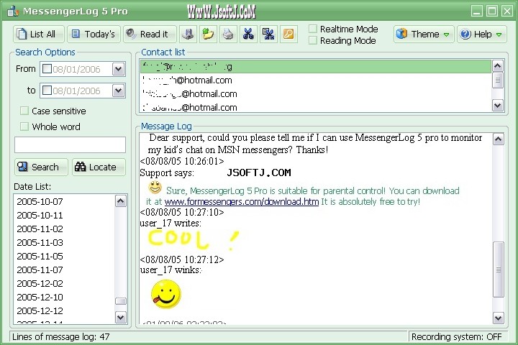
Task: Expand the 'to' date picker dropdown
Action: click(x=118, y=91)
